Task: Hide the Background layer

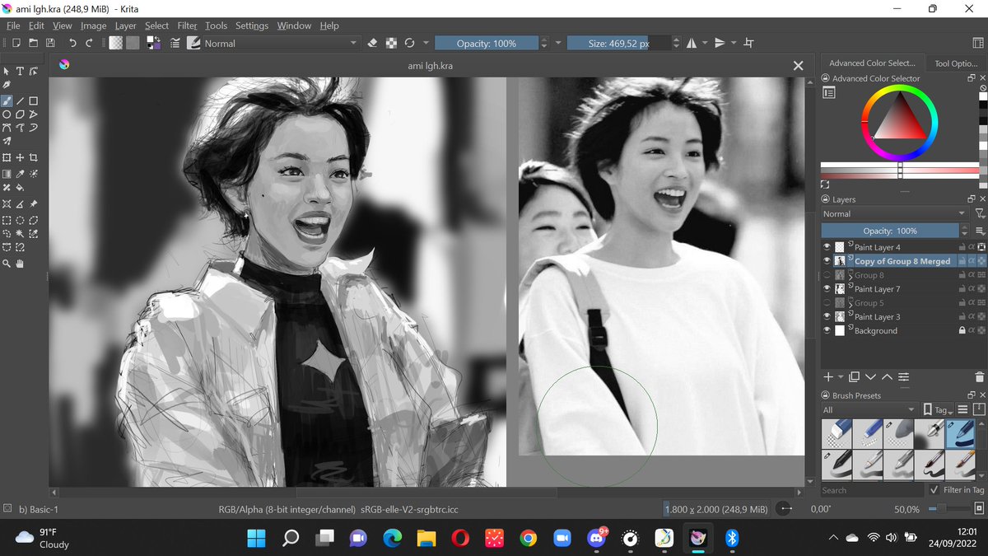Action: (x=827, y=330)
